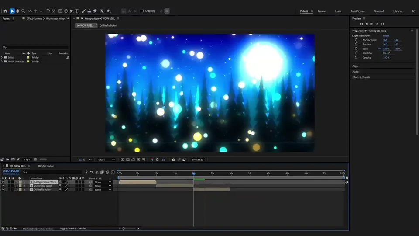Image resolution: width=419 pixels, height=236 pixels.
Task: Expand layer 2 05 Particle Word properties
Action: [17, 186]
